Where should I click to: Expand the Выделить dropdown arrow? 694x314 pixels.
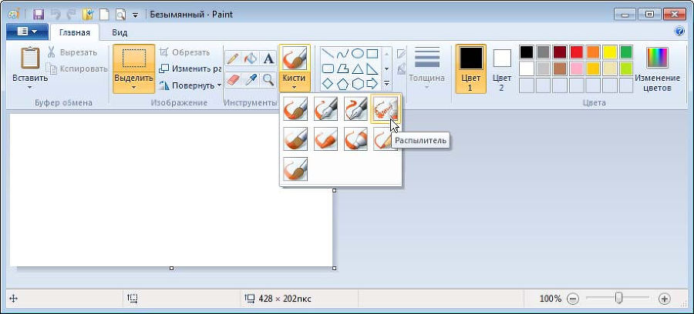133,87
